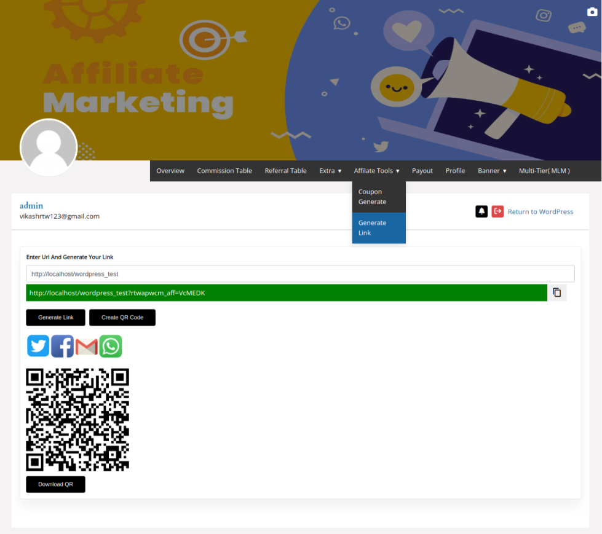Select the generated affiliate link text
The width and height of the screenshot is (602, 534).
coord(117,293)
